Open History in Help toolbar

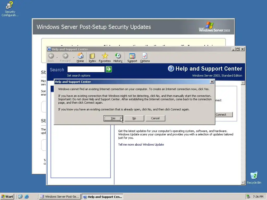coord(118,58)
